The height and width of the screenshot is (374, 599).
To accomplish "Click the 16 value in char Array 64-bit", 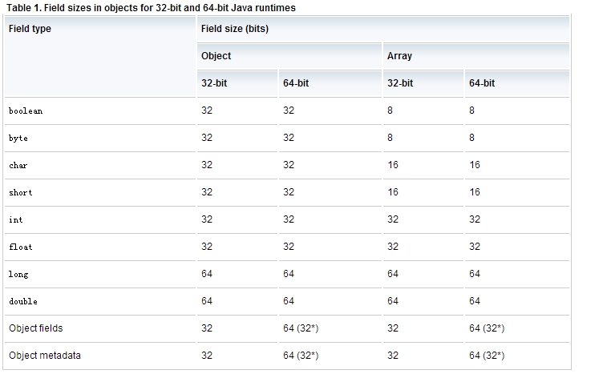I will click(475, 165).
